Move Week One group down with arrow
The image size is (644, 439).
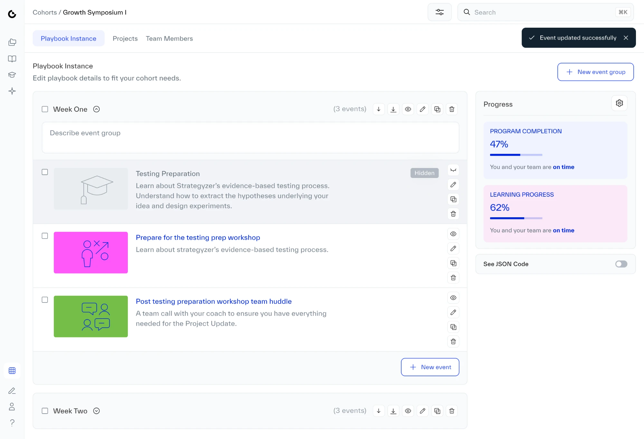coord(379,109)
